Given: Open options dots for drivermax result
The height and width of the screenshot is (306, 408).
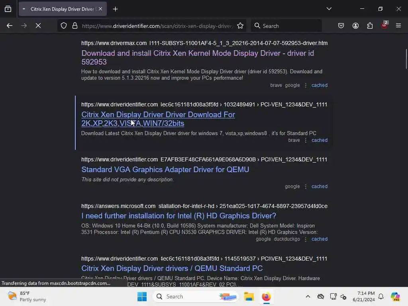Looking at the screenshot, I should [x=306, y=85].
